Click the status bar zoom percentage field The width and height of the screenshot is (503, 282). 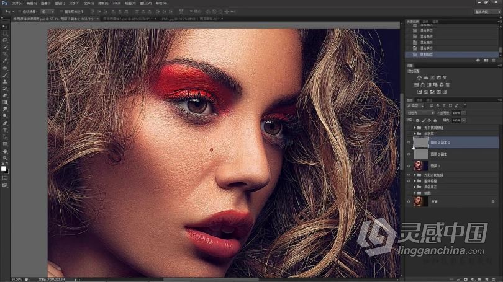pyautogui.click(x=17, y=280)
